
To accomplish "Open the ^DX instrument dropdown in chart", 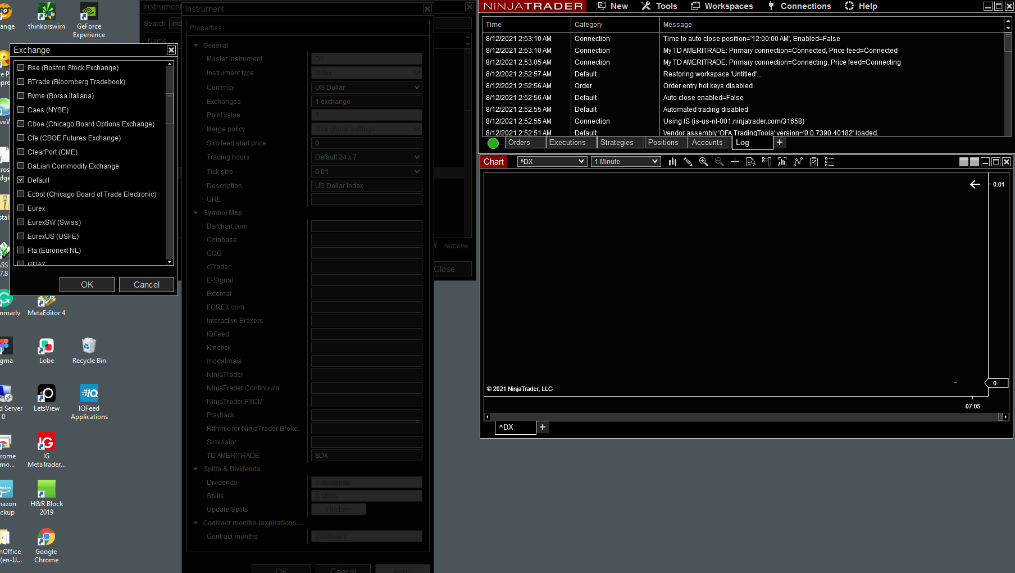I will (552, 162).
